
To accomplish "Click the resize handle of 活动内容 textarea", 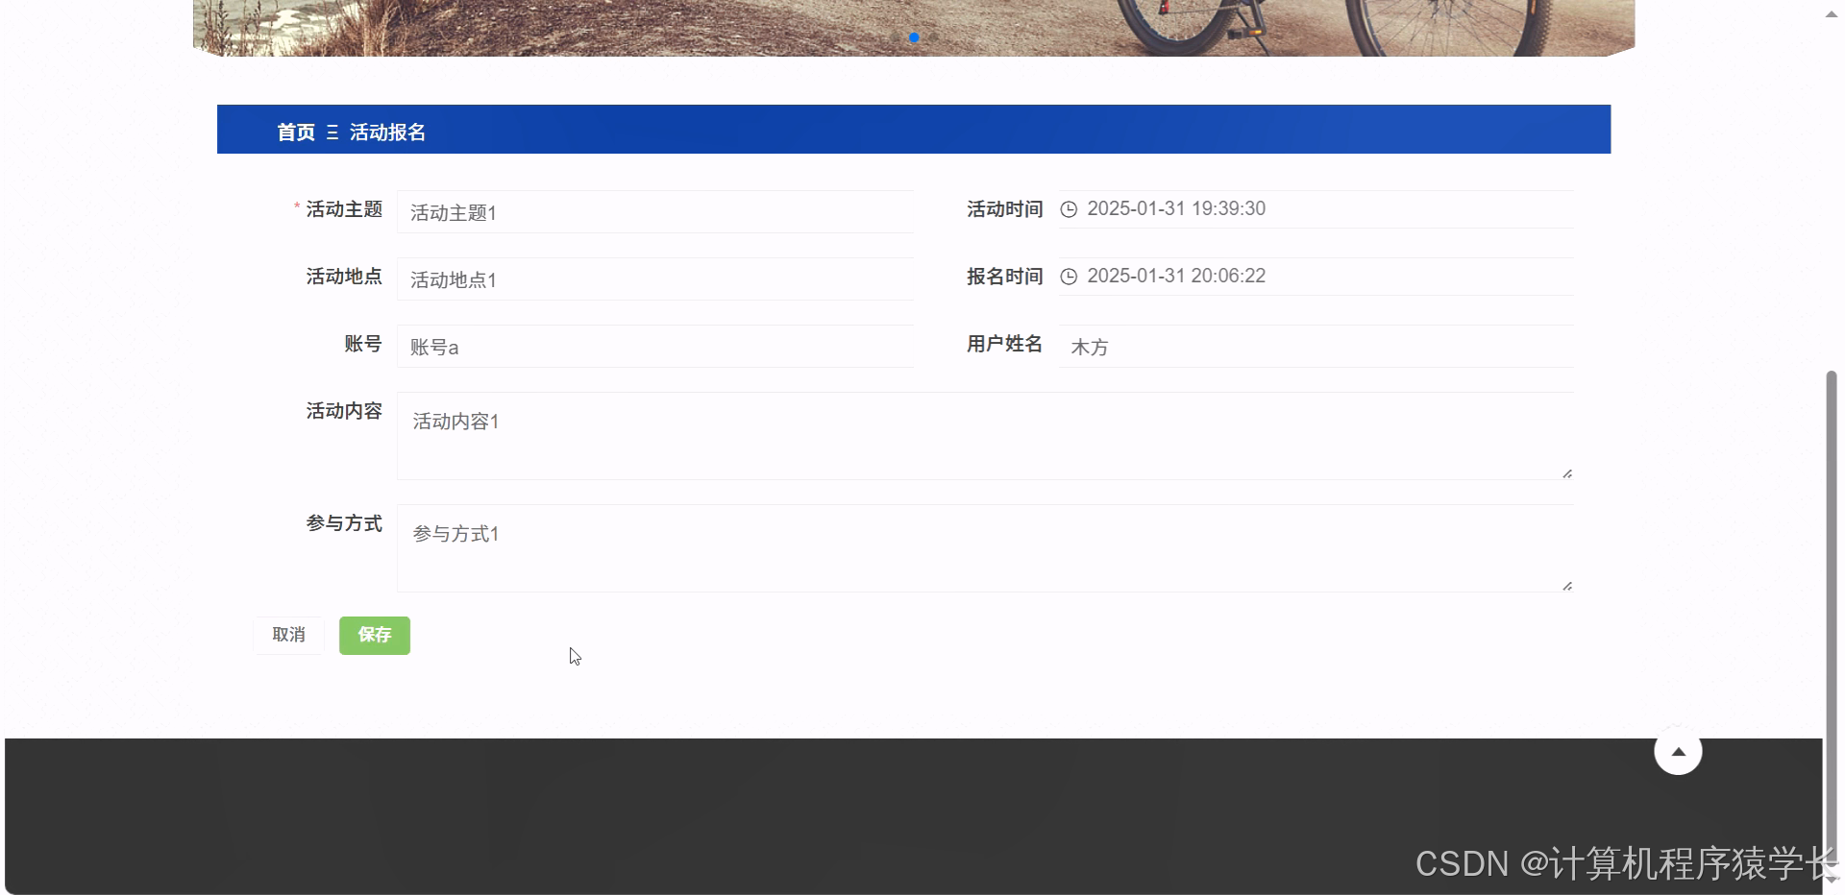I will pos(1566,472).
